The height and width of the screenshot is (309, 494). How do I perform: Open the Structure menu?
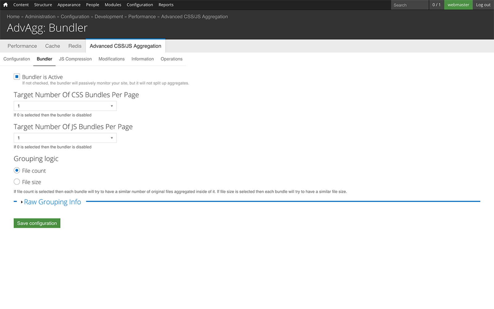43,5
